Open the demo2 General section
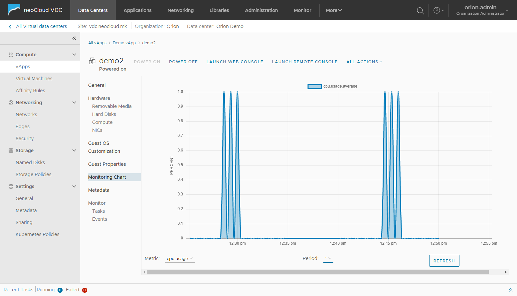This screenshot has width=517, height=296. (x=97, y=85)
